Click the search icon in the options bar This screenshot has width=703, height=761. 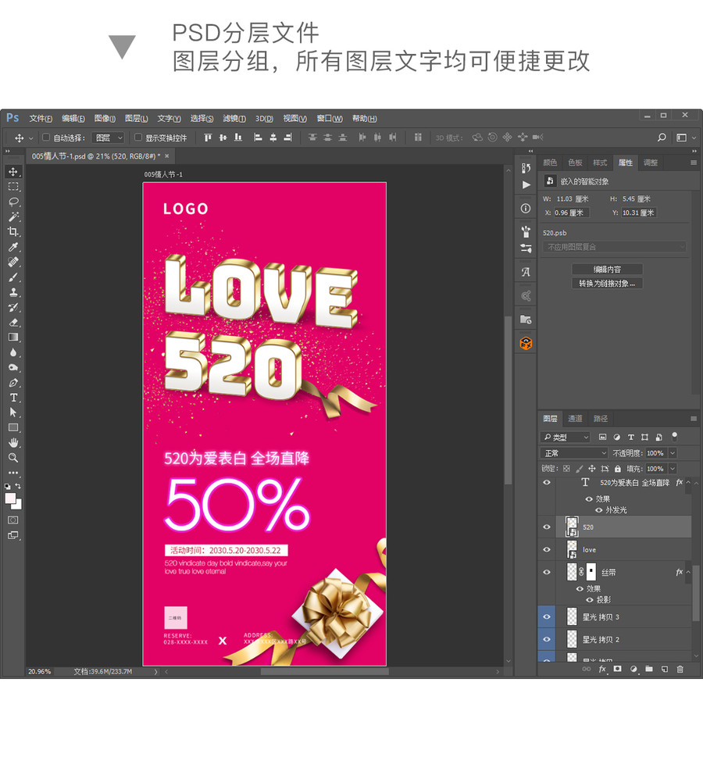(x=662, y=138)
